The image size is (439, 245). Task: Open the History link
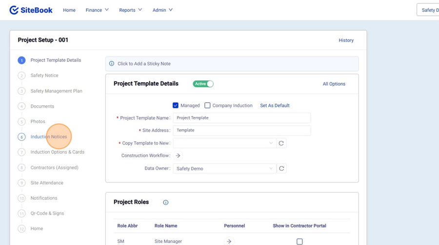coord(346,40)
